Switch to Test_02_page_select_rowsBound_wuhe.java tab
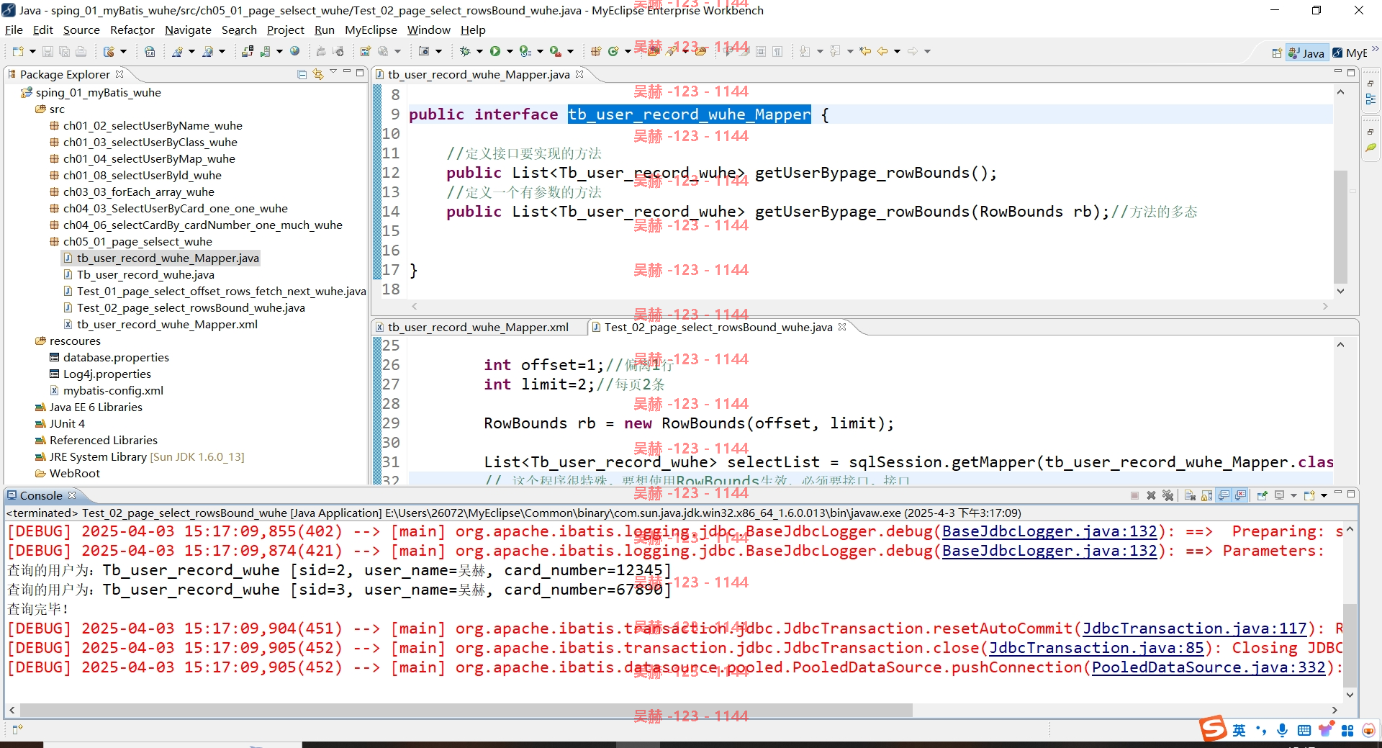This screenshot has width=1382, height=748. pos(718,327)
